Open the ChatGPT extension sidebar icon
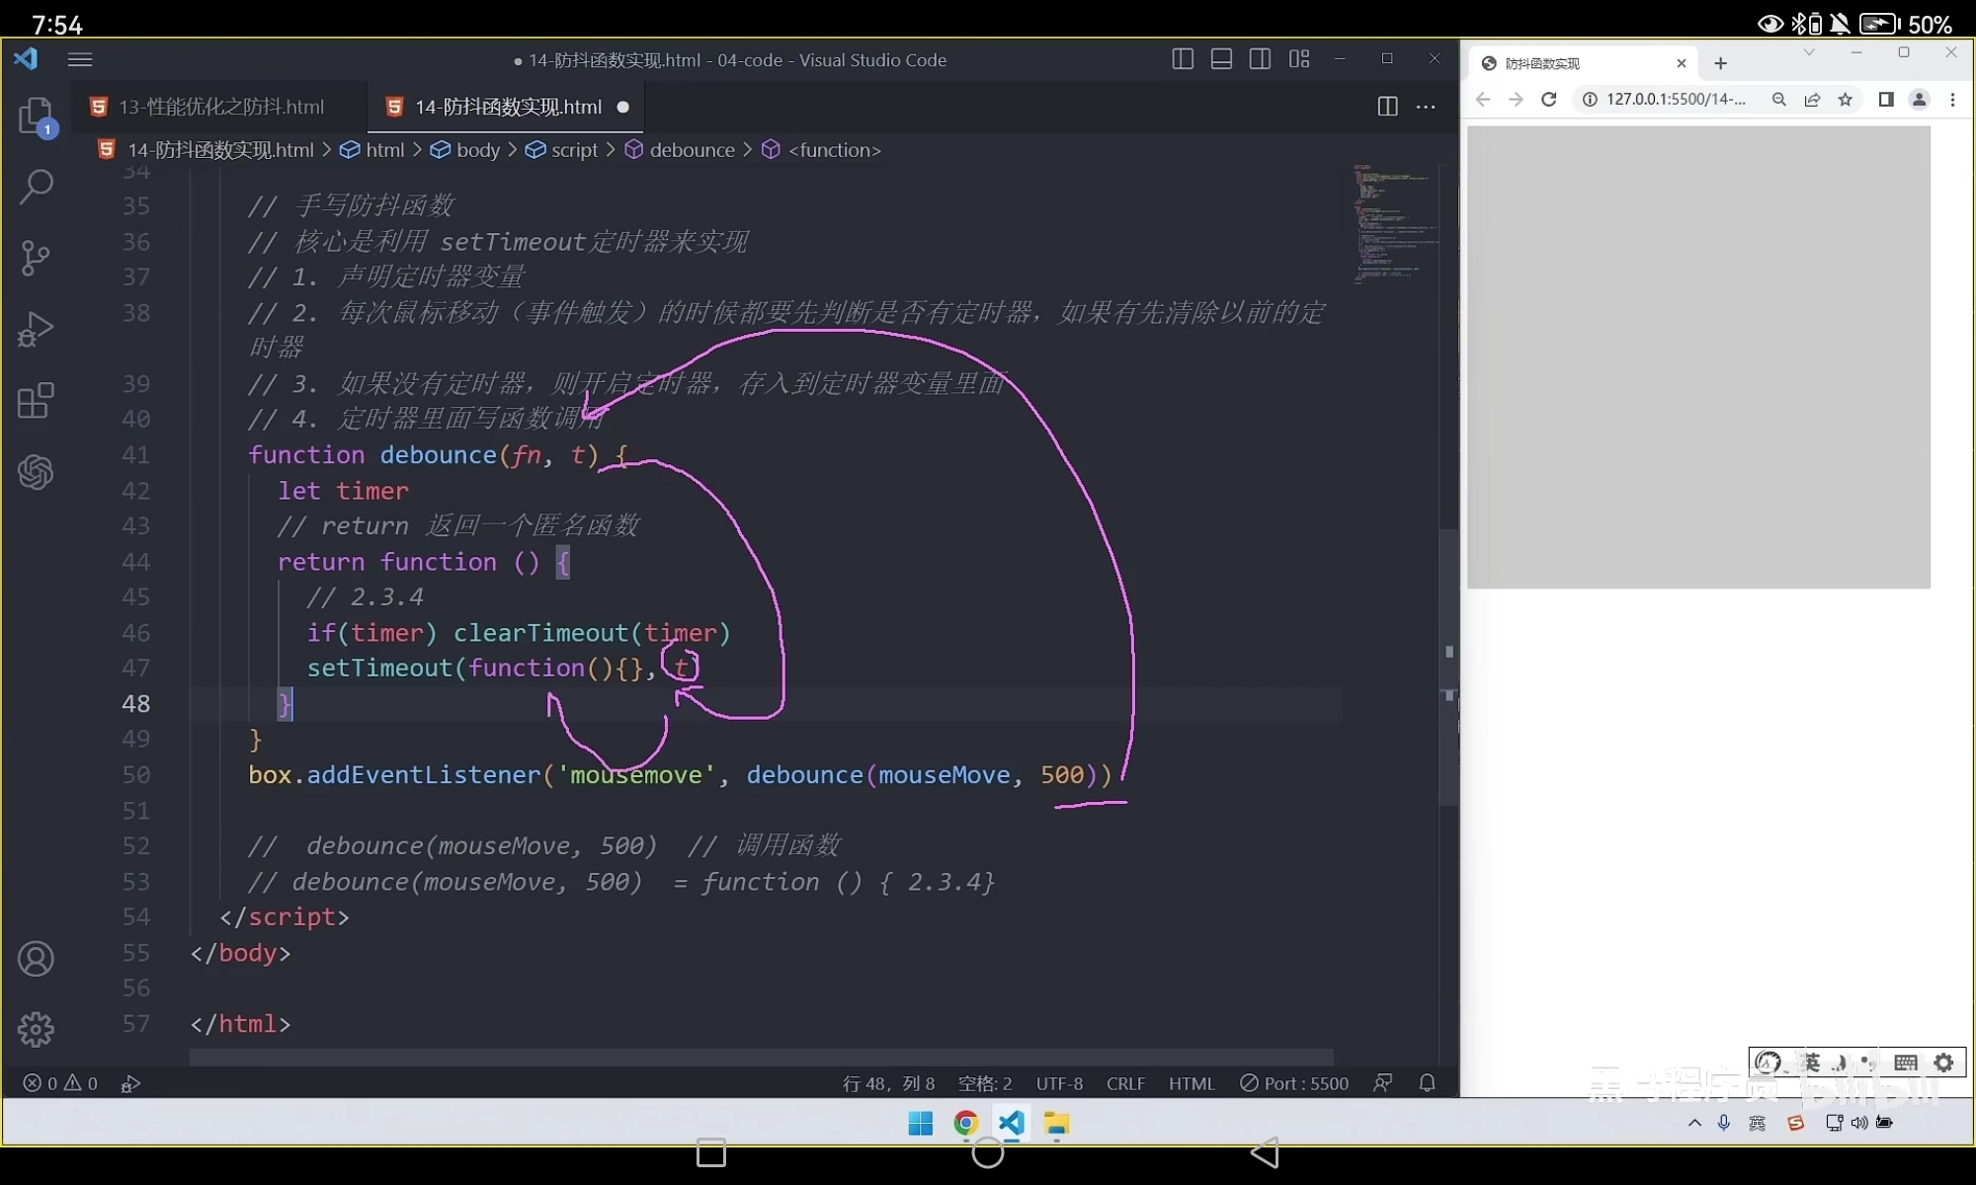The height and width of the screenshot is (1185, 1976). click(36, 472)
